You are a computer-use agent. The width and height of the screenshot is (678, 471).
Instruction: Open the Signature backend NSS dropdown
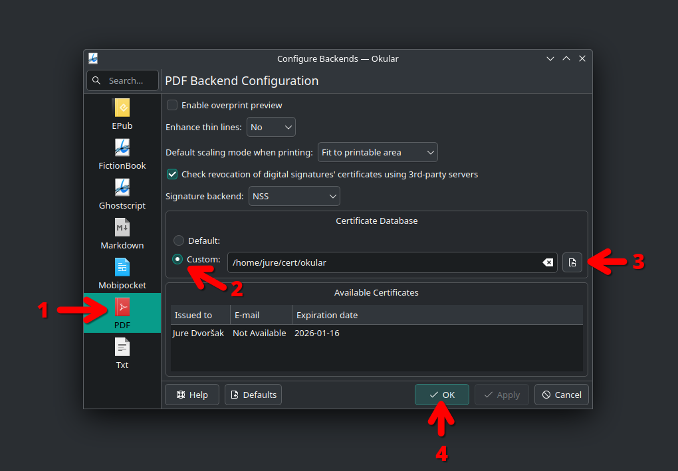click(294, 196)
